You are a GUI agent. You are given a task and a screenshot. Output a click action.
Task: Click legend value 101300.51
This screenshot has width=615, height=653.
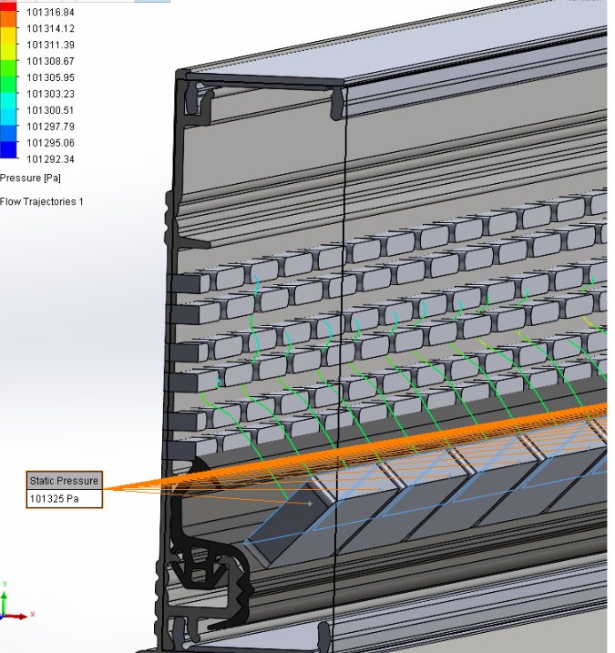(50, 110)
